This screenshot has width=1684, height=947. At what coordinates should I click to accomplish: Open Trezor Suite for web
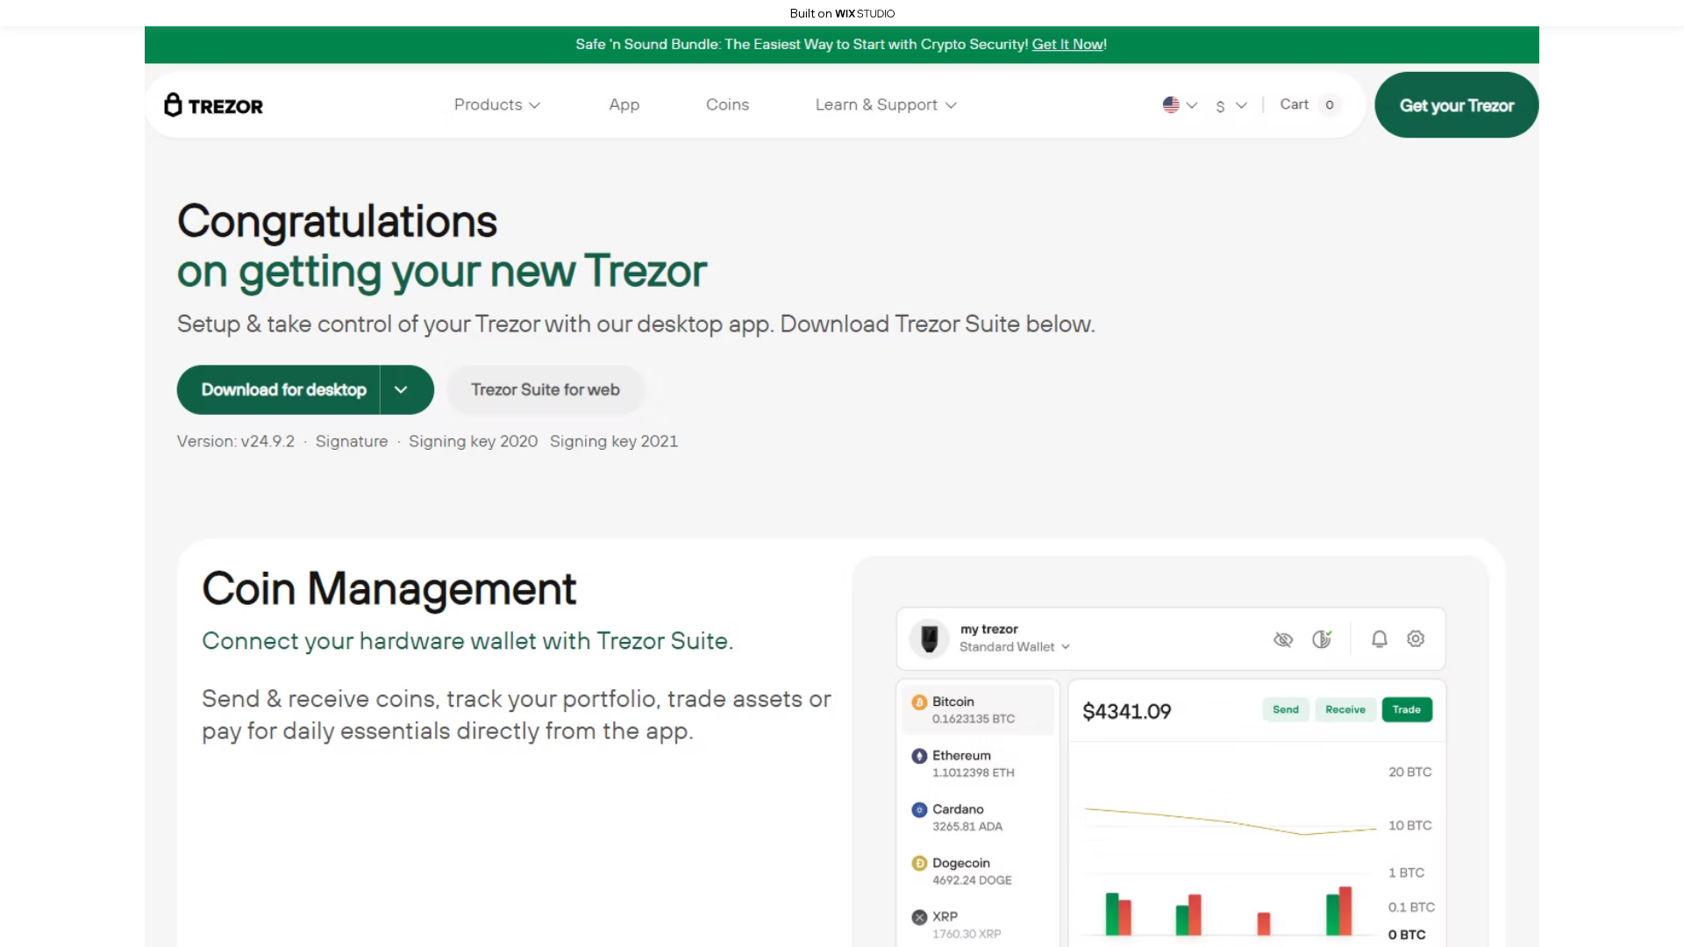pyautogui.click(x=545, y=389)
